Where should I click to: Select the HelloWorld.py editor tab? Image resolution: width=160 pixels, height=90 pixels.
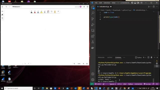pyautogui.click(x=104, y=7)
